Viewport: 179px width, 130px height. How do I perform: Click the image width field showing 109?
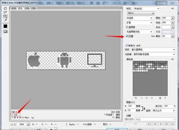pos(131,106)
